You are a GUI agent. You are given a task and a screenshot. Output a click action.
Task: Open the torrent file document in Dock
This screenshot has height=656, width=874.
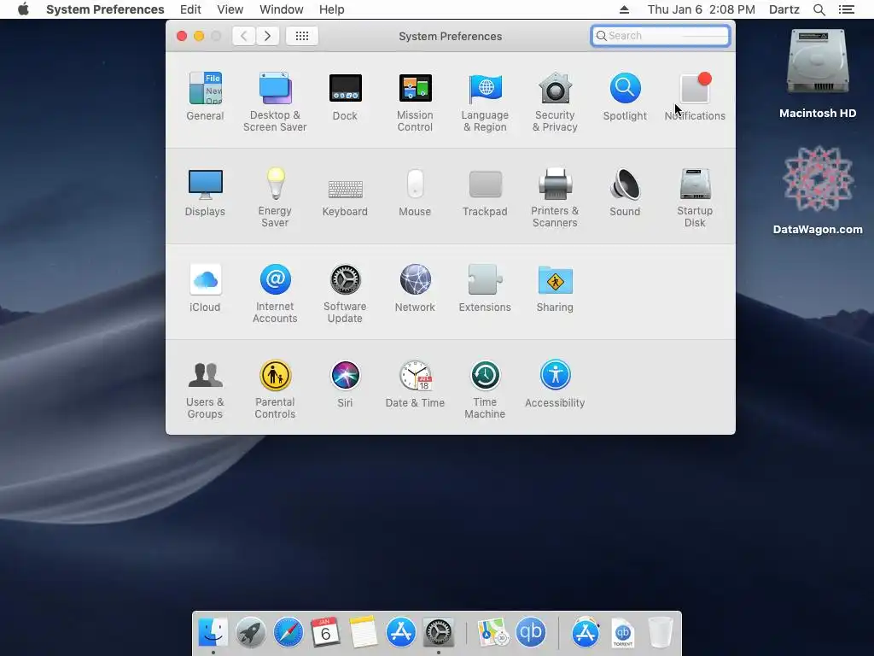coord(622,633)
